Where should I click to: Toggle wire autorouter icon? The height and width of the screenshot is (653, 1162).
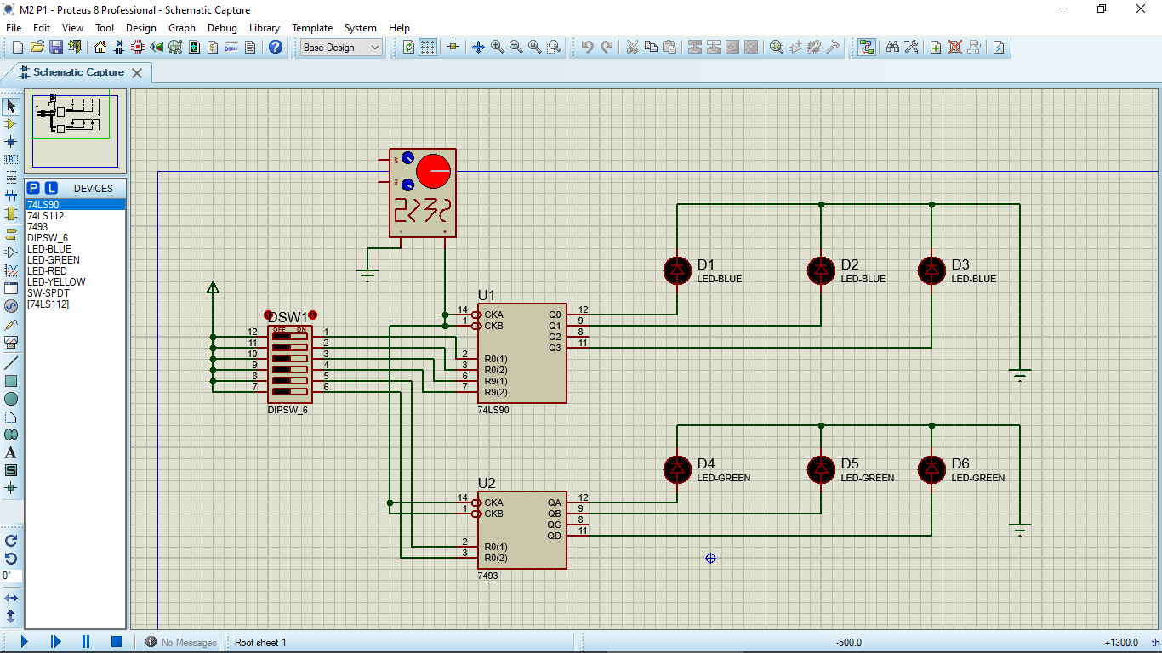[x=866, y=48]
